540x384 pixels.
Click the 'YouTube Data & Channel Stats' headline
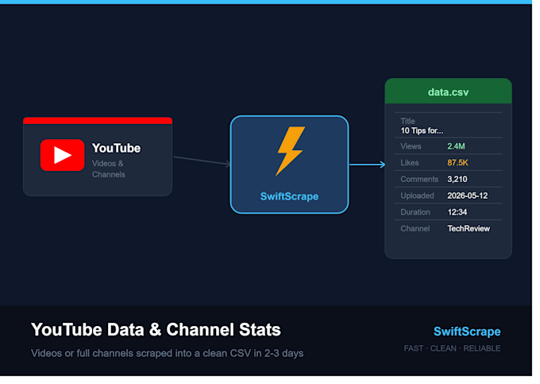[156, 329]
